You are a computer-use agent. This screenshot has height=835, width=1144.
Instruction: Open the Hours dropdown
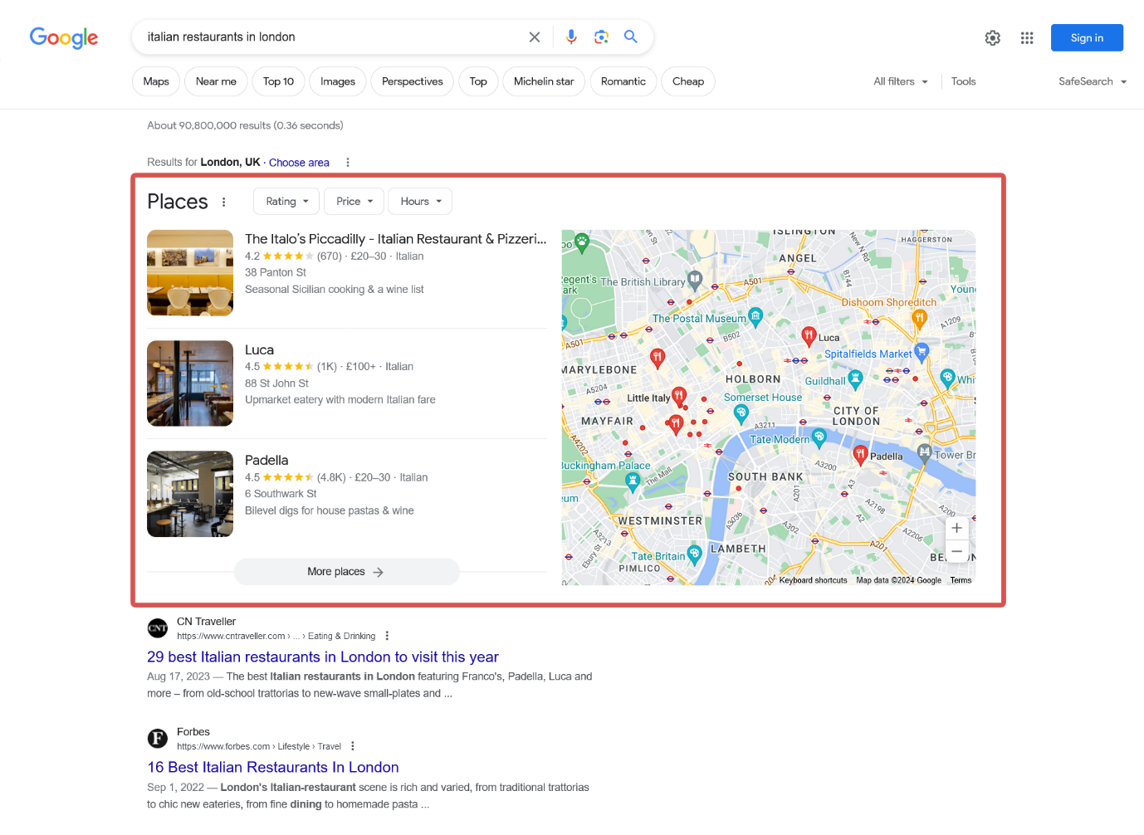[419, 201]
